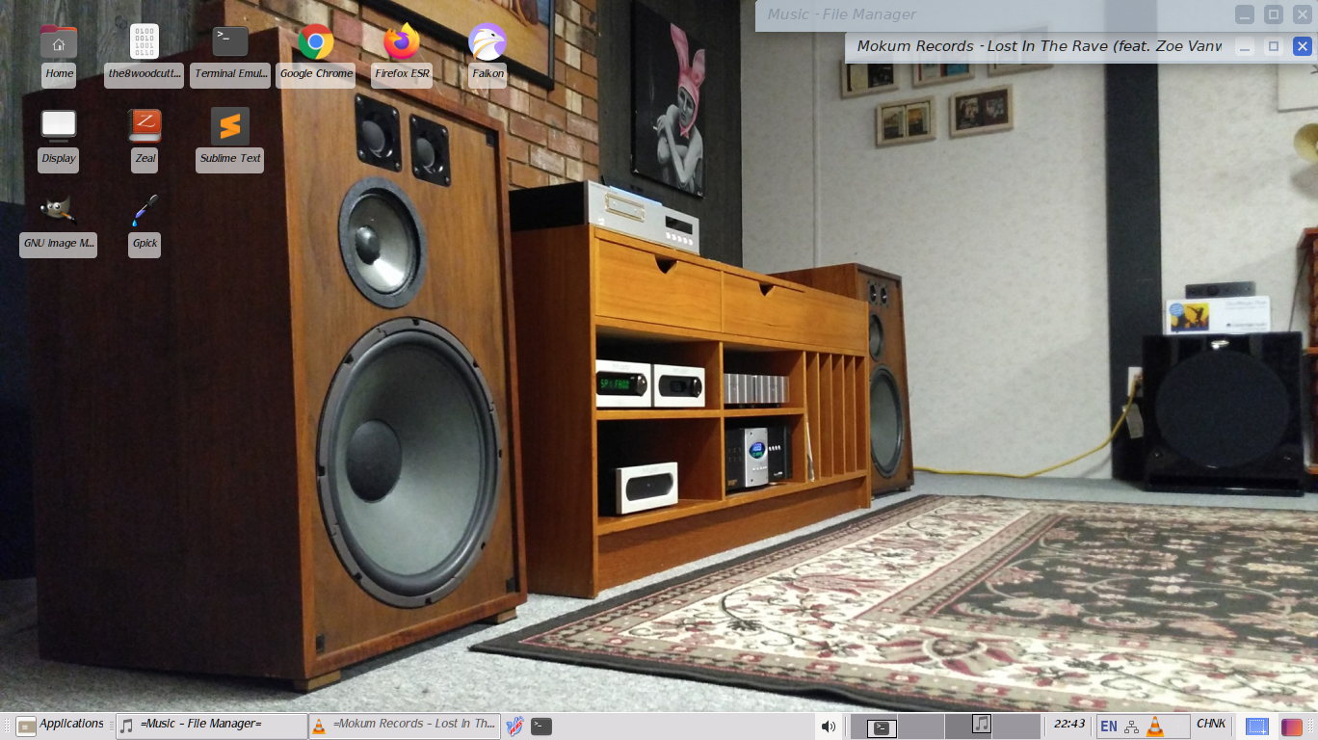This screenshot has width=1318, height=740.
Task: Open the terminal launcher in the panel
Action: click(x=541, y=726)
